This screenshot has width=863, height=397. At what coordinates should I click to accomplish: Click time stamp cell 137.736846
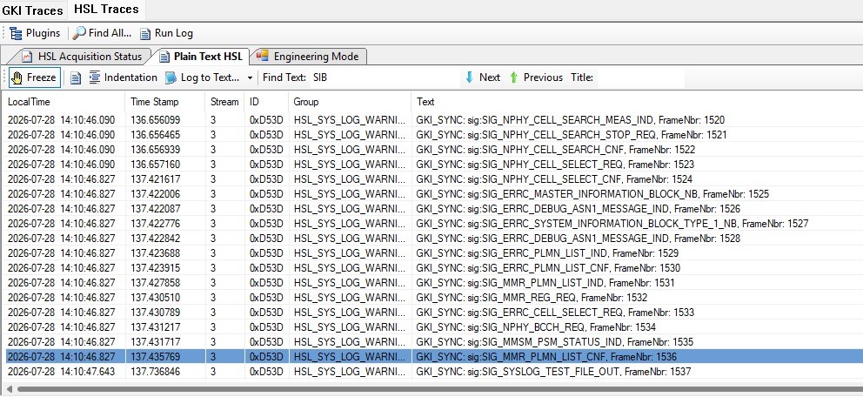click(155, 372)
